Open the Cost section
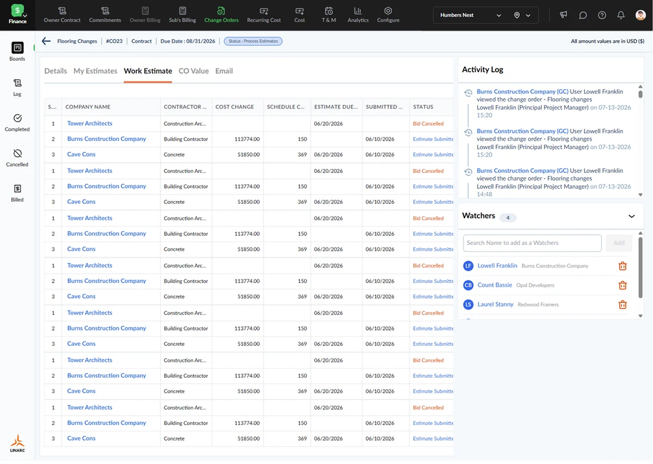 click(x=299, y=15)
